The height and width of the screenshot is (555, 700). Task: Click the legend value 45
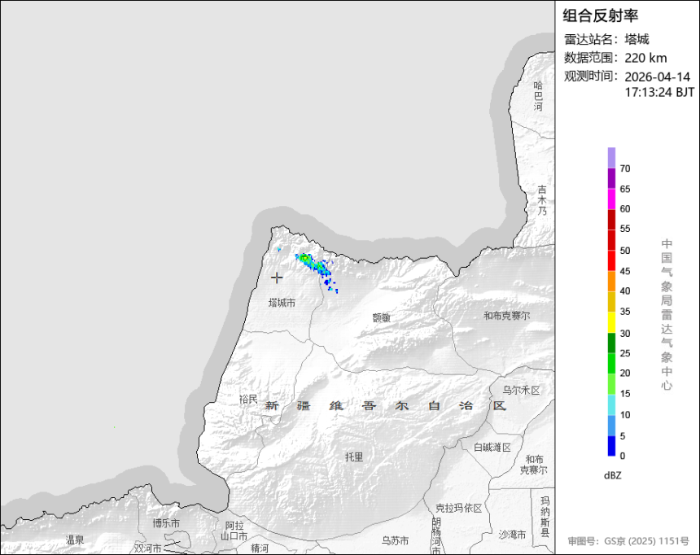625,271
